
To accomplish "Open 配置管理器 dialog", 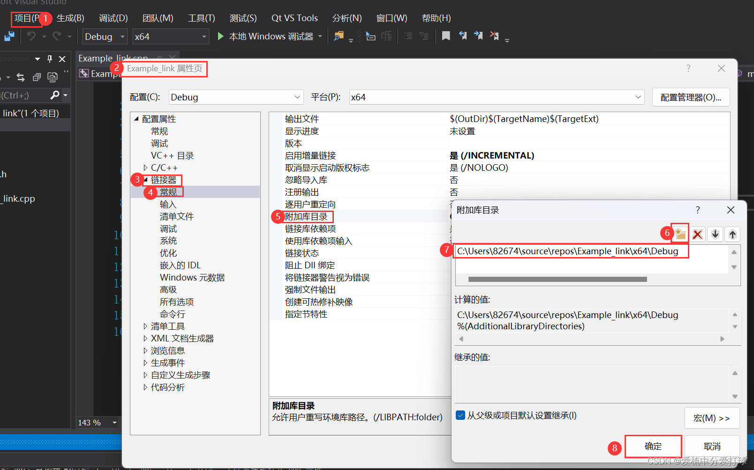I will [690, 97].
